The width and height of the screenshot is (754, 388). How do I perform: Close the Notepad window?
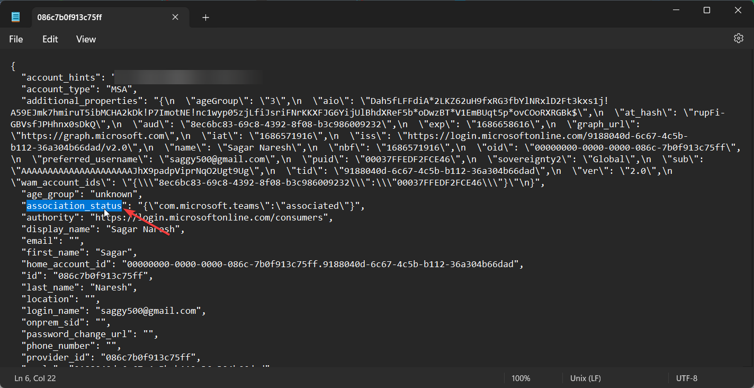[x=738, y=10]
